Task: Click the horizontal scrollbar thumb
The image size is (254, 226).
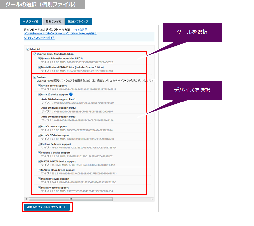Action: [x=71, y=199]
